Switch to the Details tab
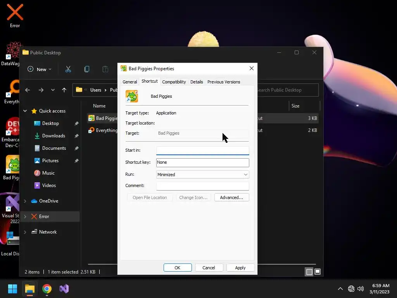397x298 pixels. click(x=197, y=82)
